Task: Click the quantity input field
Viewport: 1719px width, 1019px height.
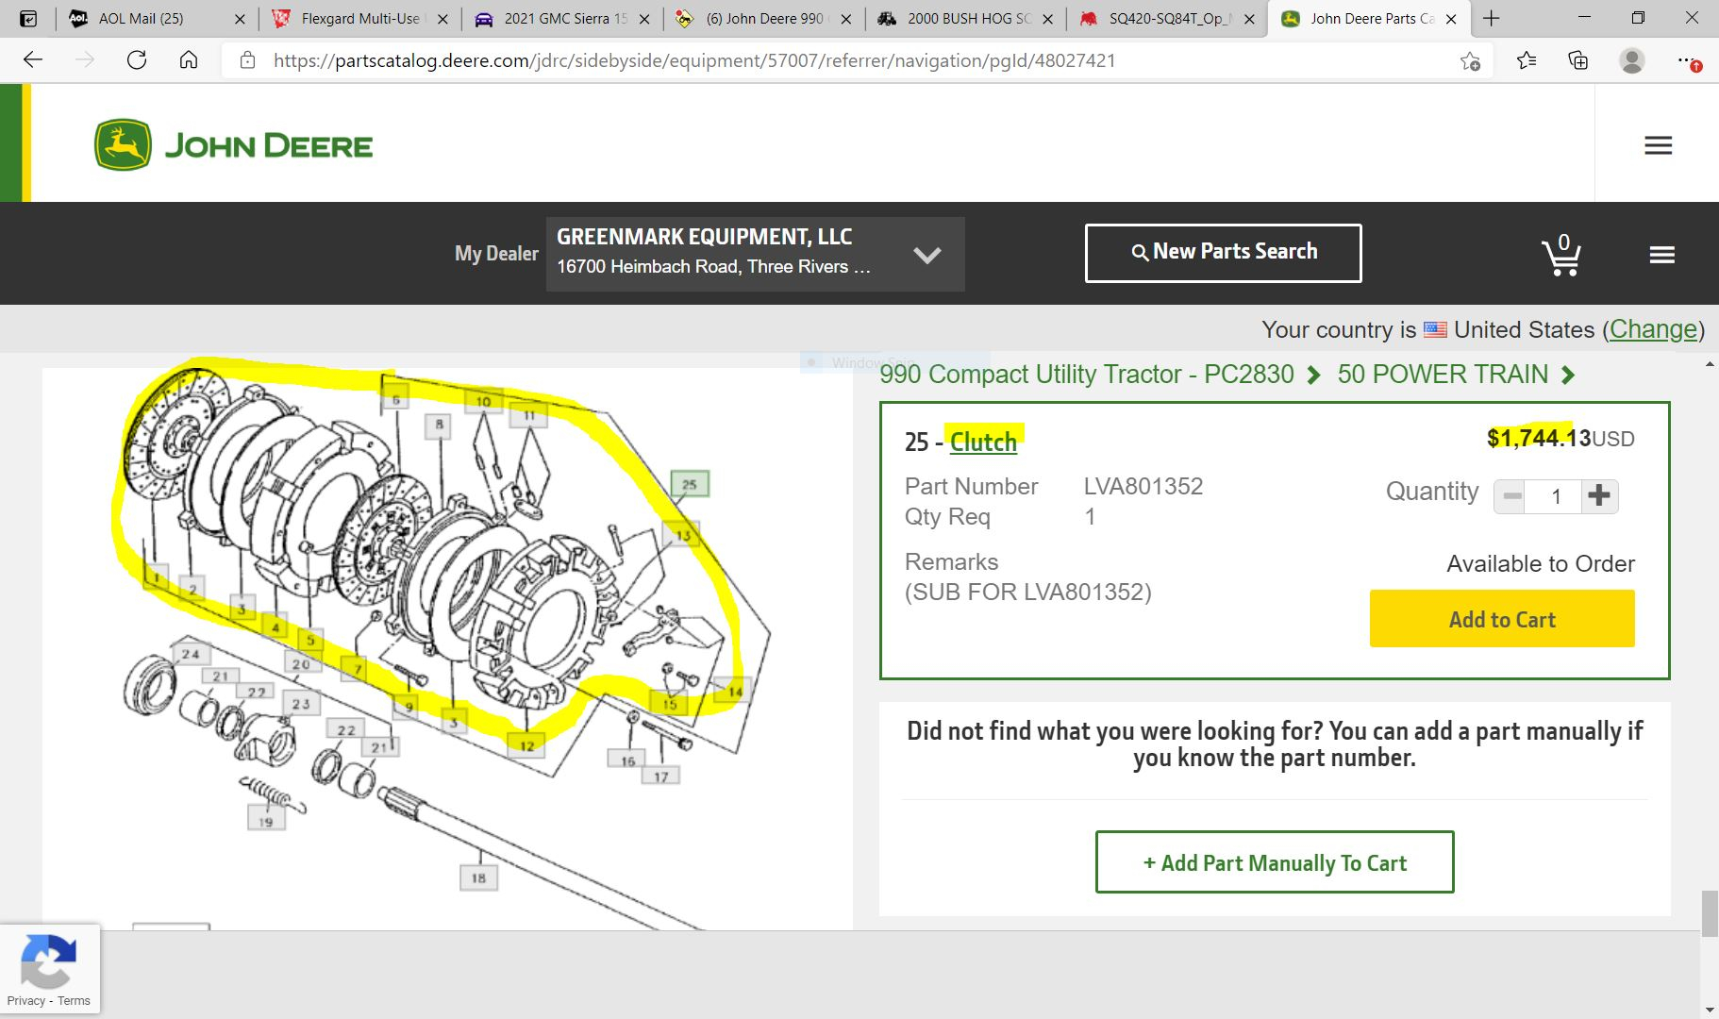Action: point(1556,496)
